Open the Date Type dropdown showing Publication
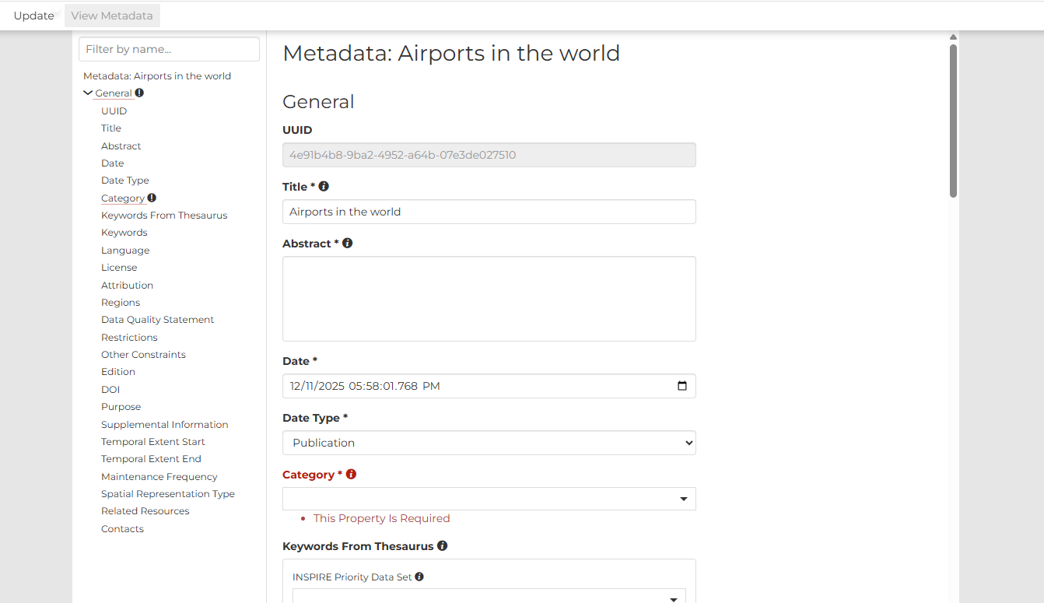 pos(489,443)
